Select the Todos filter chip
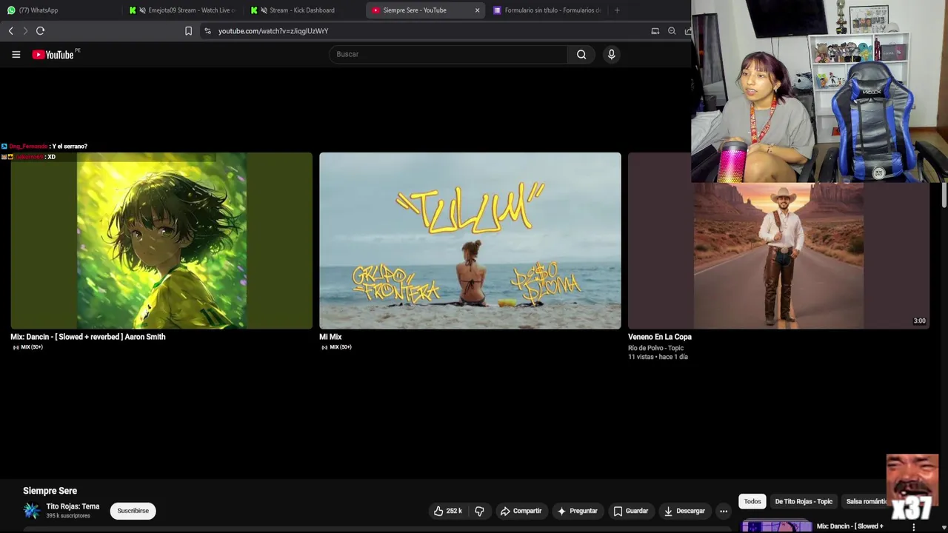 tap(752, 501)
